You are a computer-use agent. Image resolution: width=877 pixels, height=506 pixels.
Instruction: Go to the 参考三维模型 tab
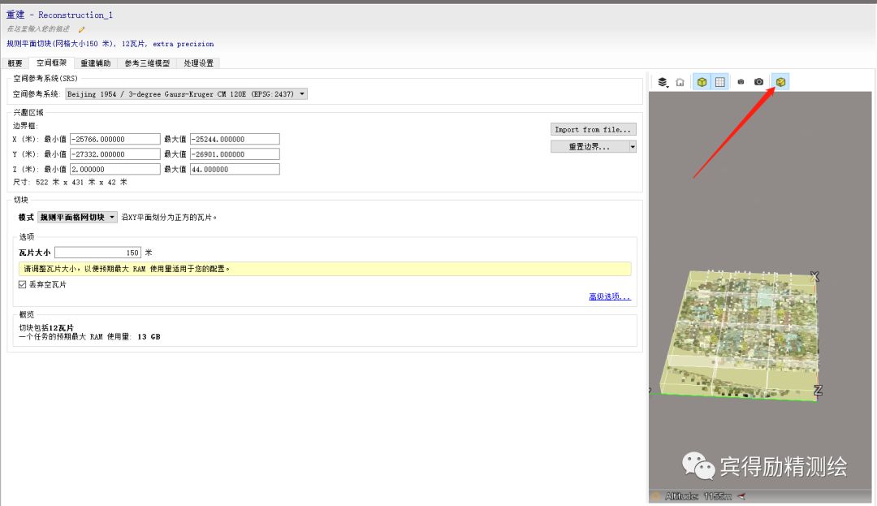pos(147,63)
